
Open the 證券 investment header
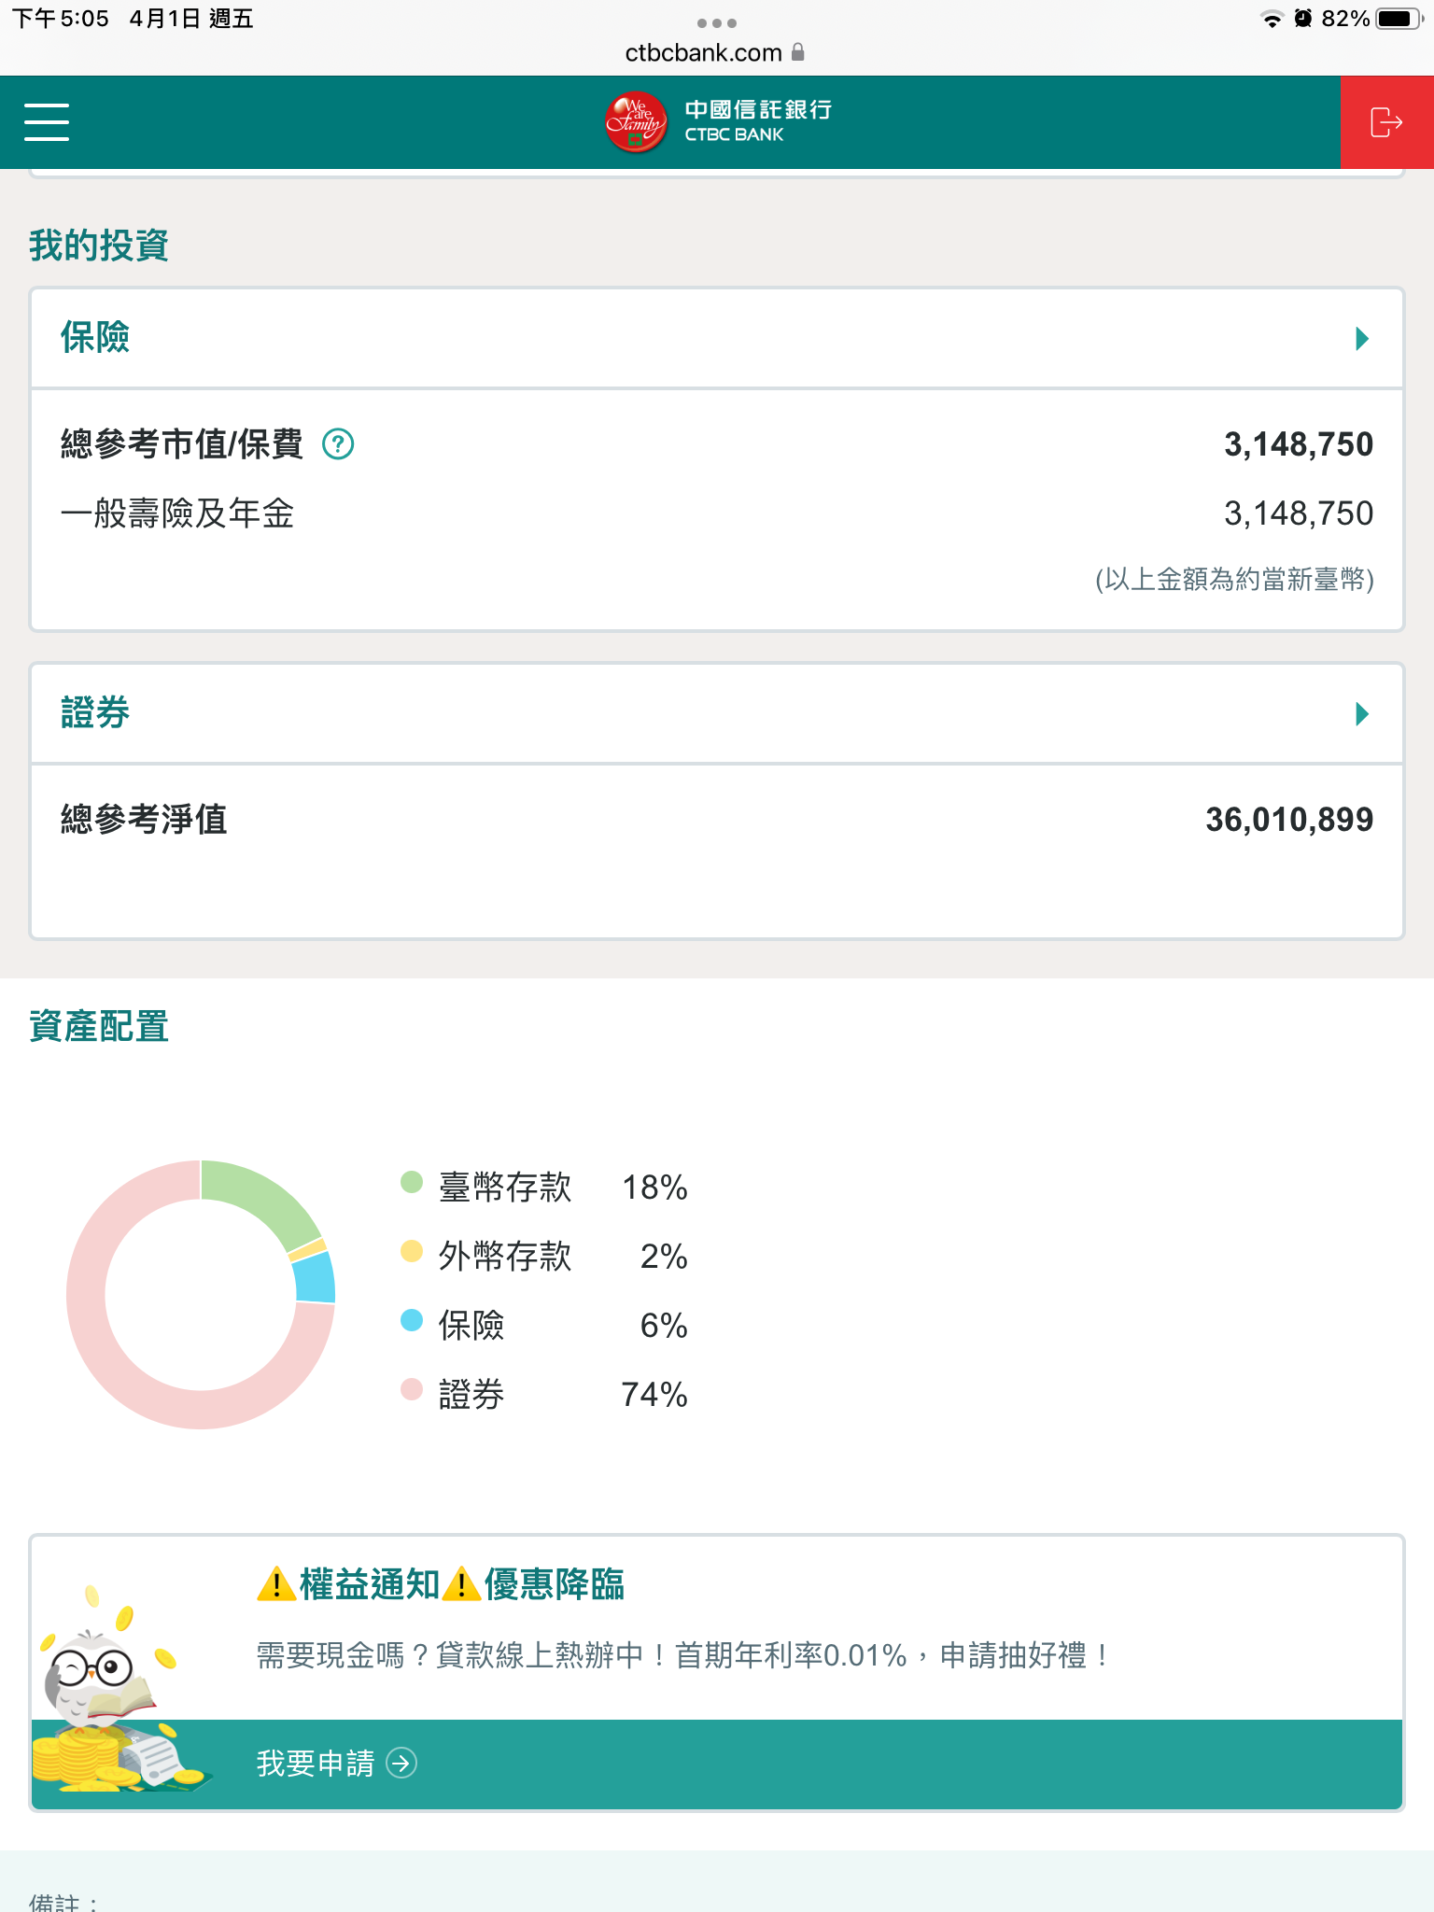coord(95,714)
